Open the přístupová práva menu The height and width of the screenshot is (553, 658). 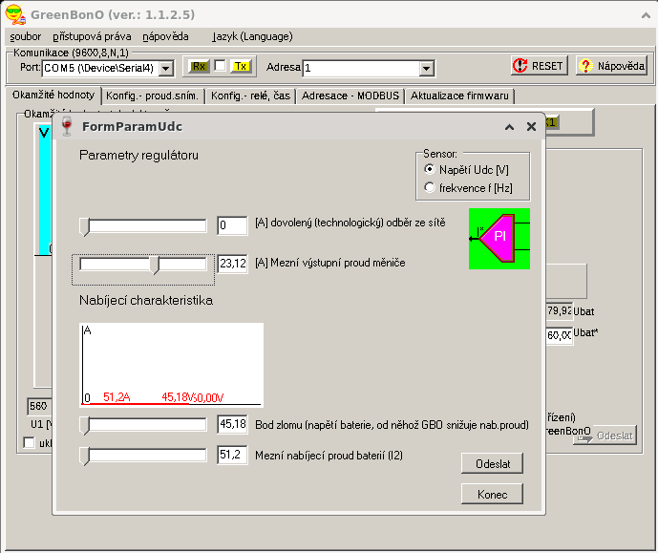pos(92,36)
